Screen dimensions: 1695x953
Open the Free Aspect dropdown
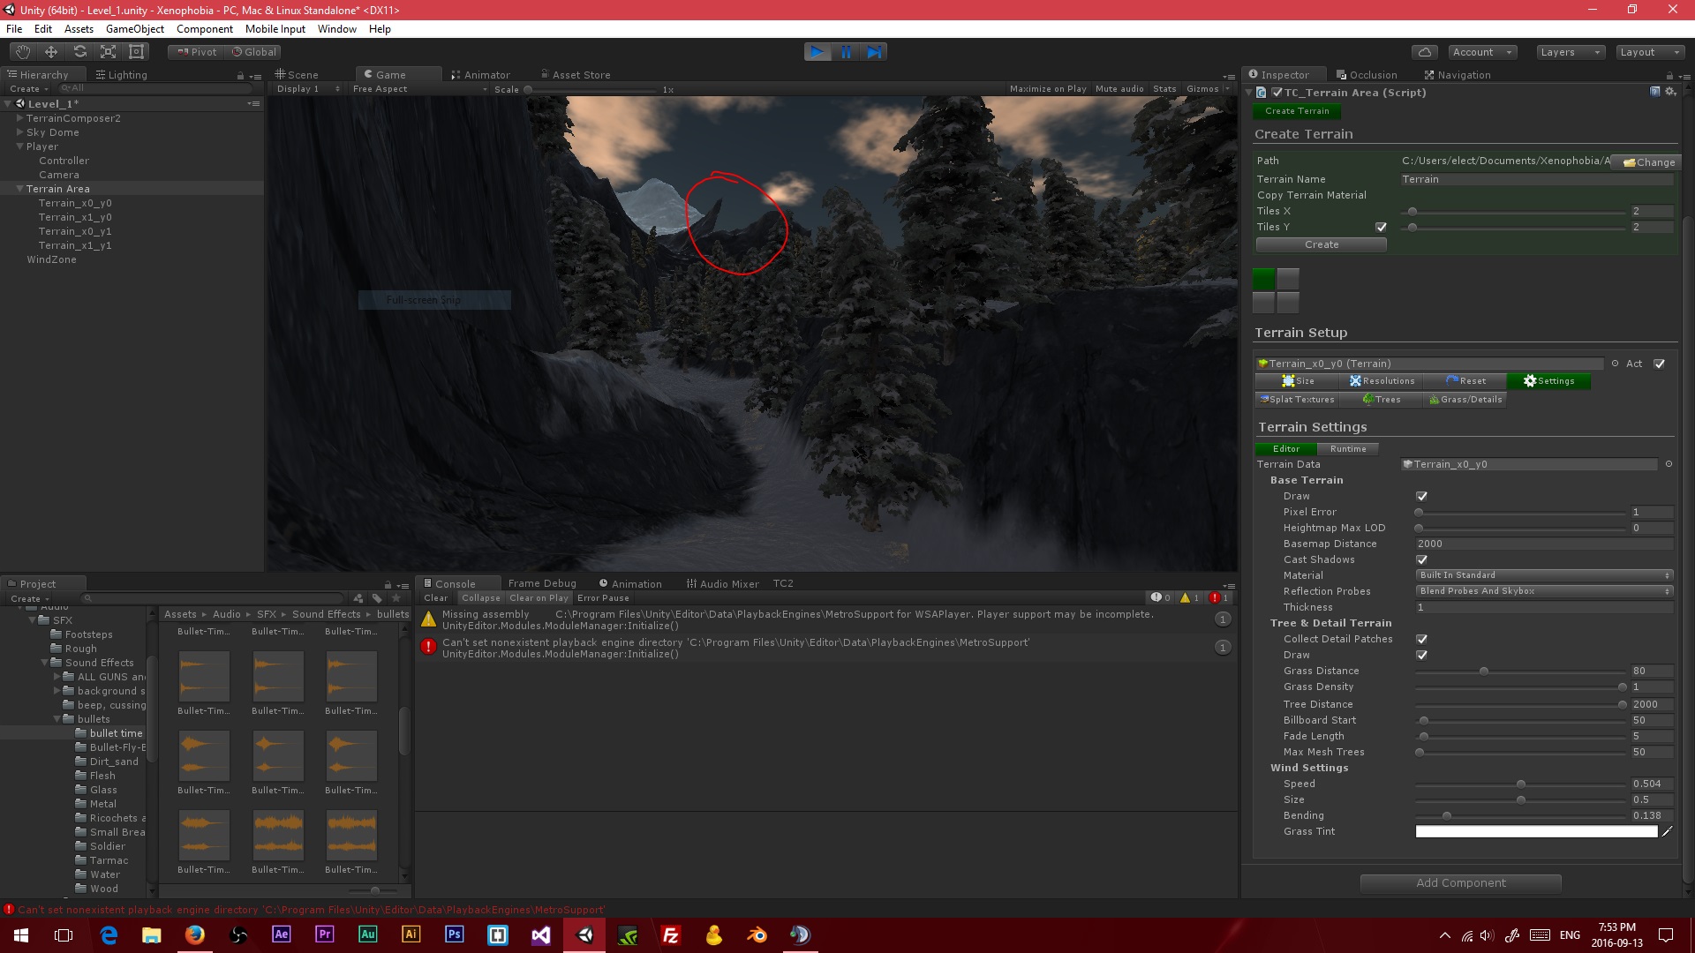(x=419, y=89)
